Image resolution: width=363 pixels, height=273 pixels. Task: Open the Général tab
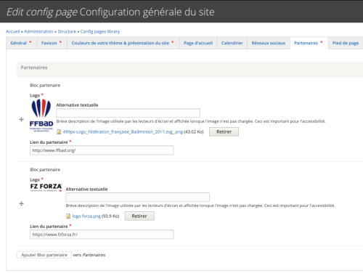pos(21,43)
